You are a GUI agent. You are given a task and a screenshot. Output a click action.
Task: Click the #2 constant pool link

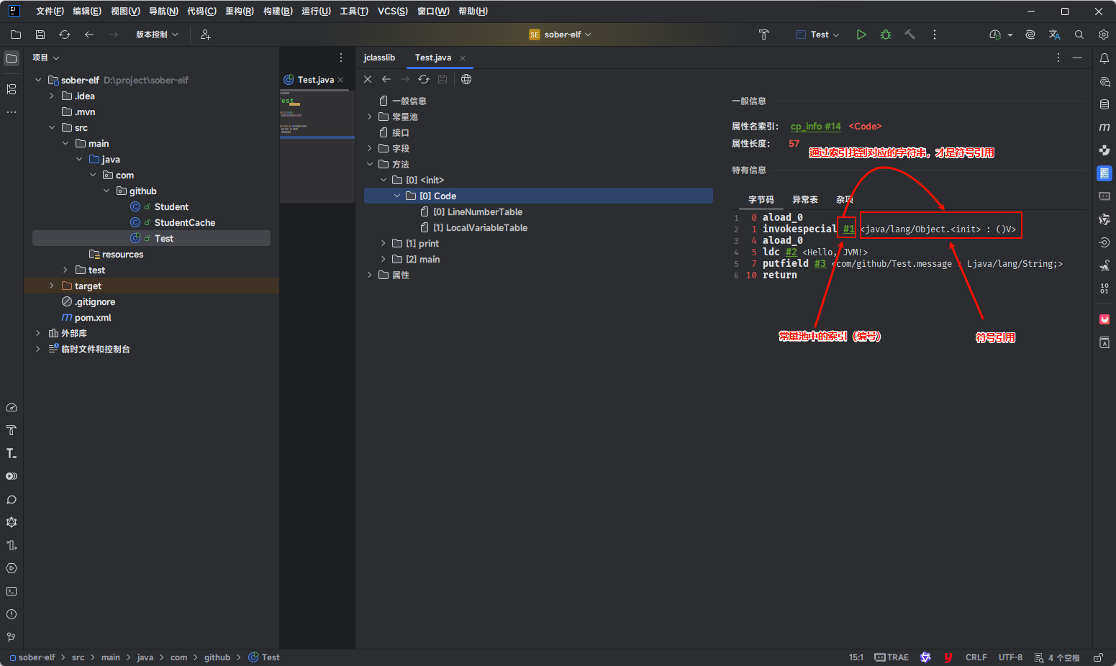791,252
